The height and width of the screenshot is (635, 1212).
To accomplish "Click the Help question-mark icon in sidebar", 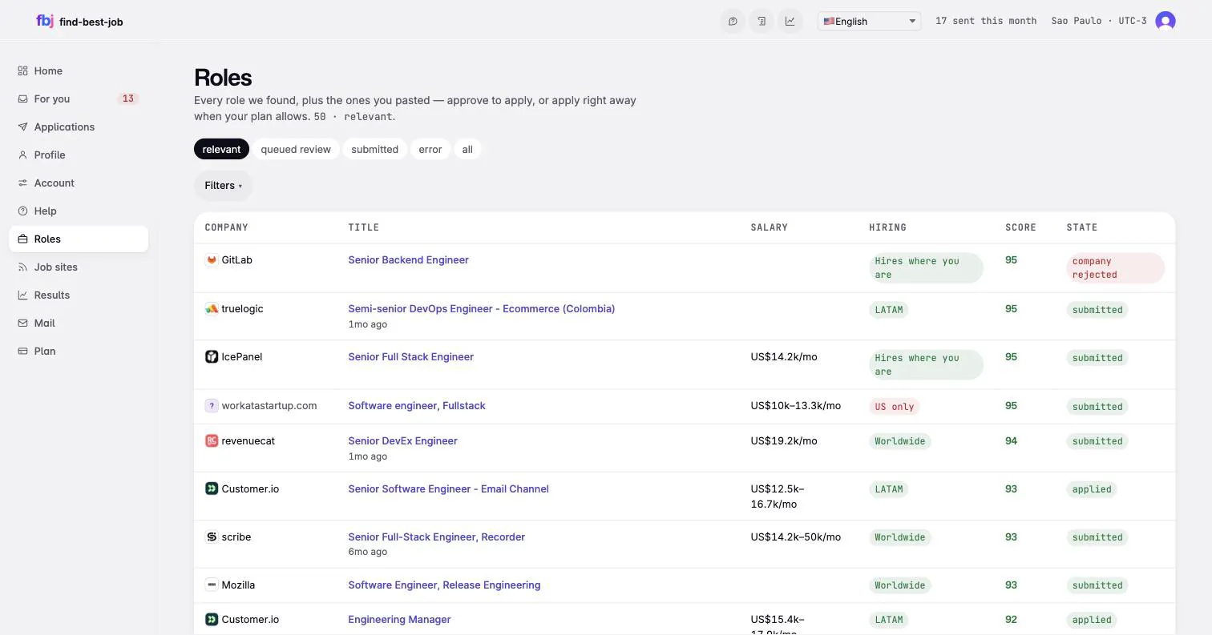I will pyautogui.click(x=22, y=211).
